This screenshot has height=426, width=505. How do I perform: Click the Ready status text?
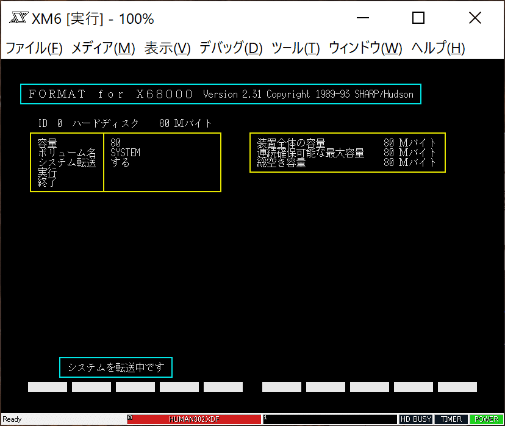click(x=12, y=419)
